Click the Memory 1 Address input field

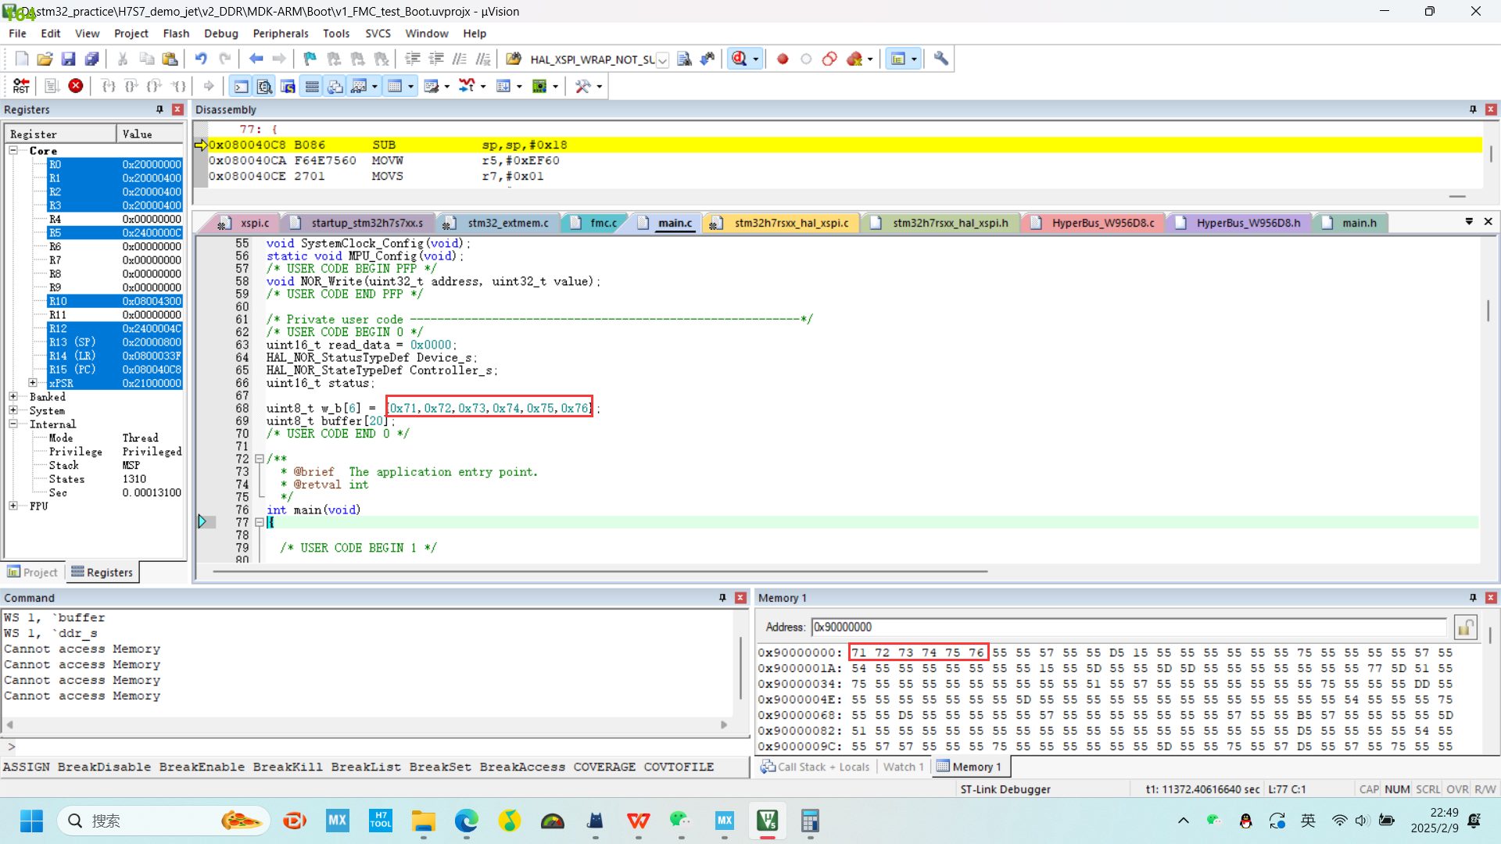pos(1126,627)
